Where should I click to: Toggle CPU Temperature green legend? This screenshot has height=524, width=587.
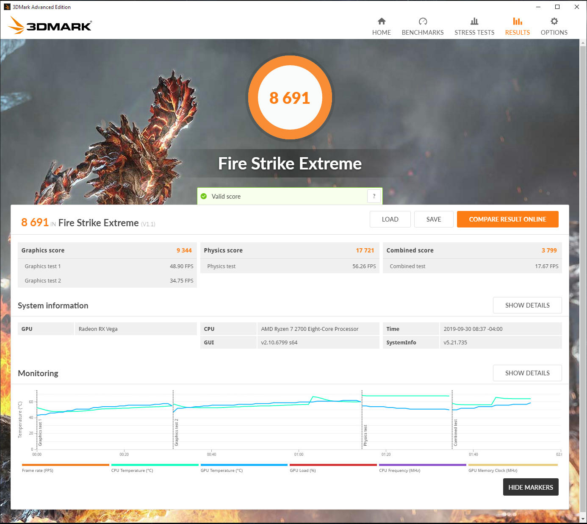coord(155,468)
